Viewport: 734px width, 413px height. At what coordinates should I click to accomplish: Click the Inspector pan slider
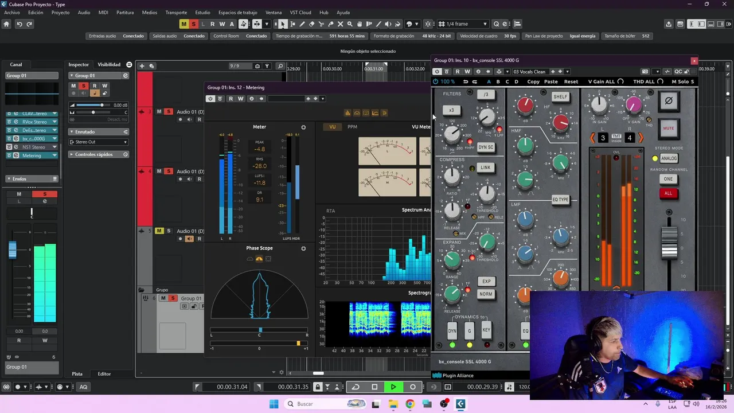point(93,112)
